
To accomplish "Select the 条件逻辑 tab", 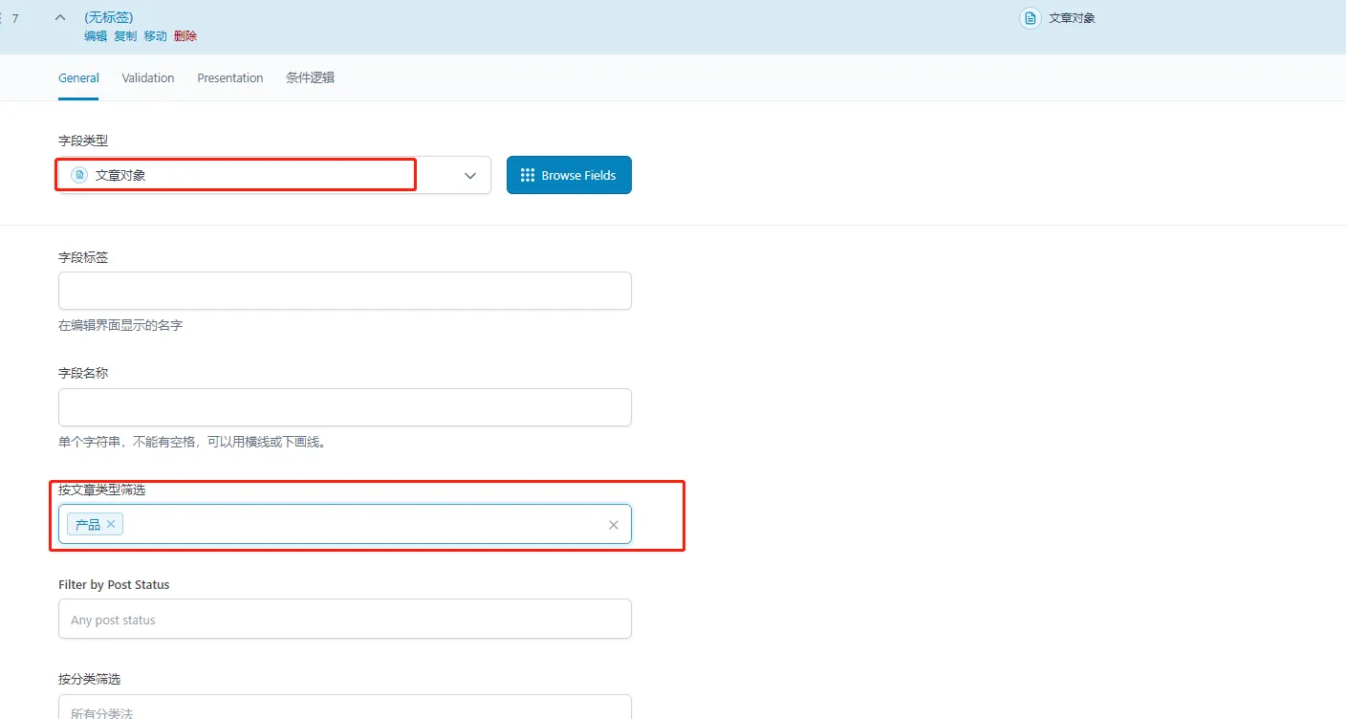I will tap(310, 78).
